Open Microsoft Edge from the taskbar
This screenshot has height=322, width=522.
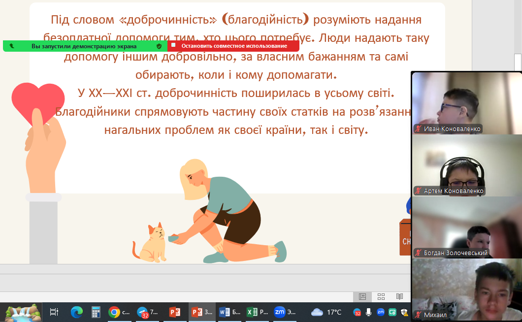click(x=76, y=312)
